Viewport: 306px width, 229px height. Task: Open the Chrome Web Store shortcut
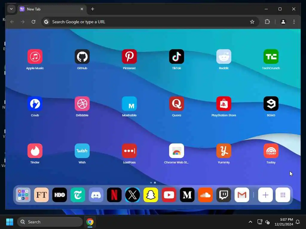(x=177, y=151)
